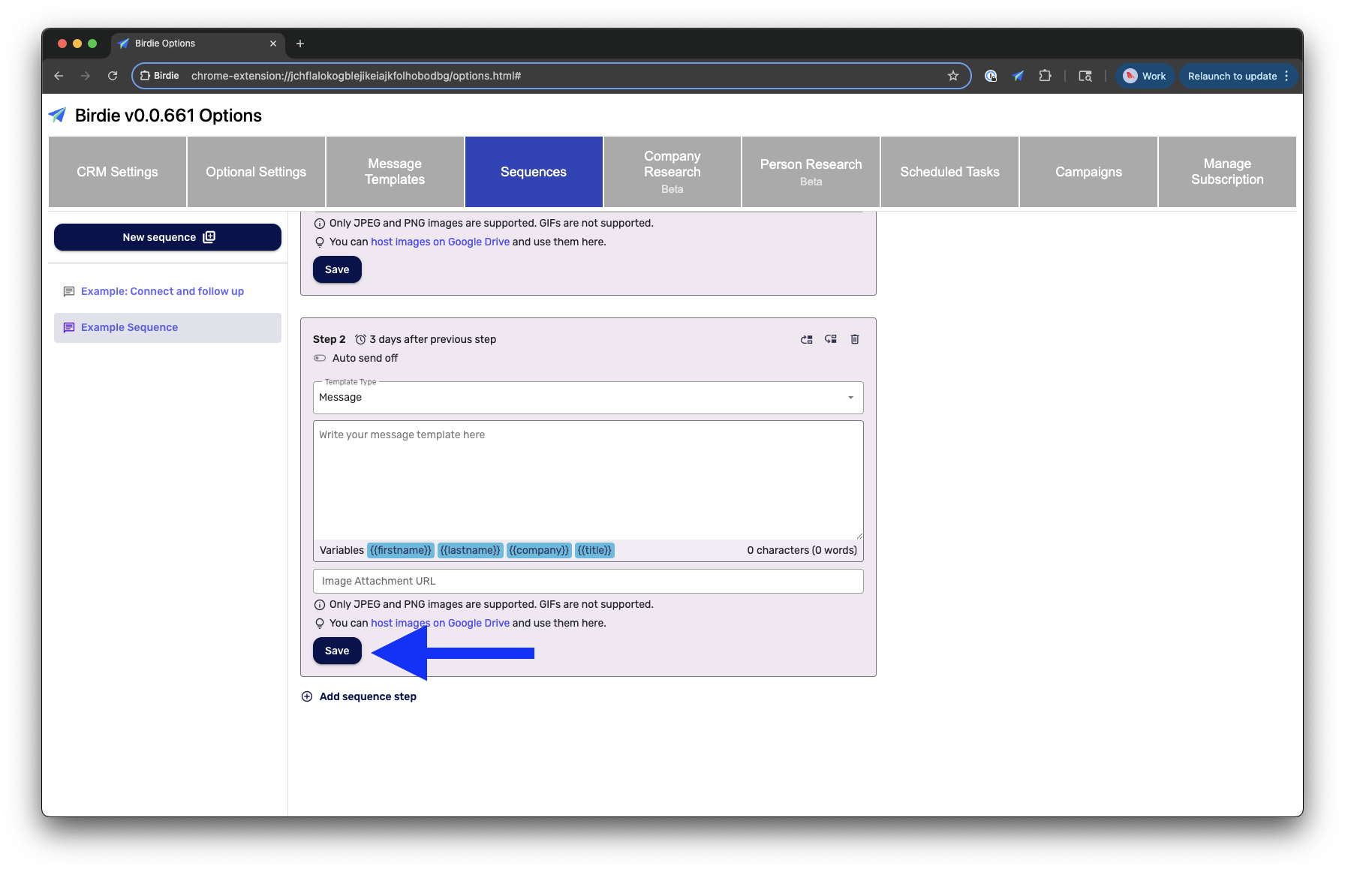The image size is (1345, 872).
Task: Open the Chrome Extensions puzzle icon
Action: 1045,76
